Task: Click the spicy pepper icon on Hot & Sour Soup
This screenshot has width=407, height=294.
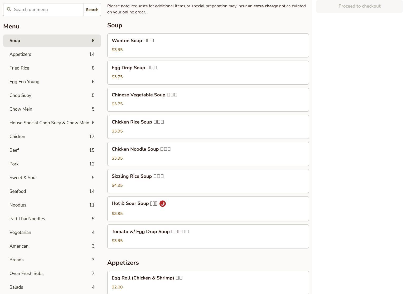Action: (x=163, y=204)
